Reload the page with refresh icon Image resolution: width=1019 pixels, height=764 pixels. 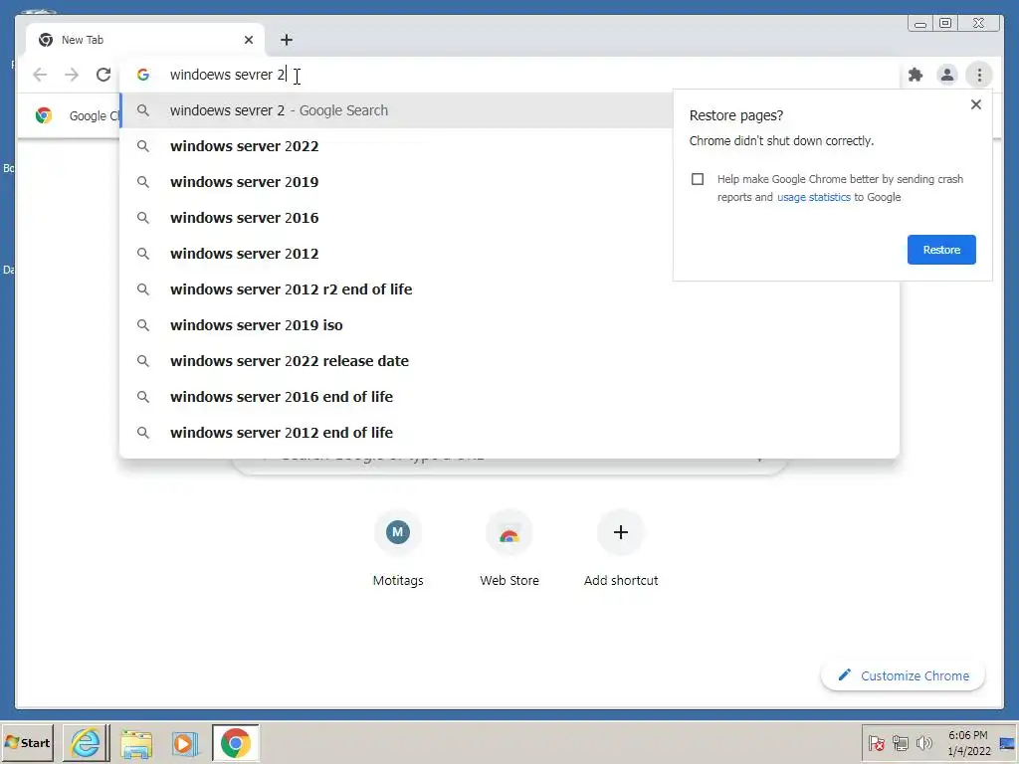pos(103,75)
